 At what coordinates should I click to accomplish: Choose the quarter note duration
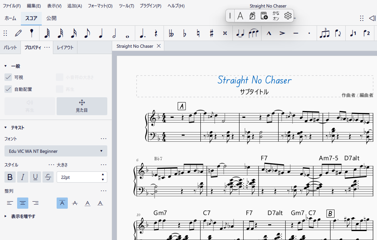coord(101,33)
